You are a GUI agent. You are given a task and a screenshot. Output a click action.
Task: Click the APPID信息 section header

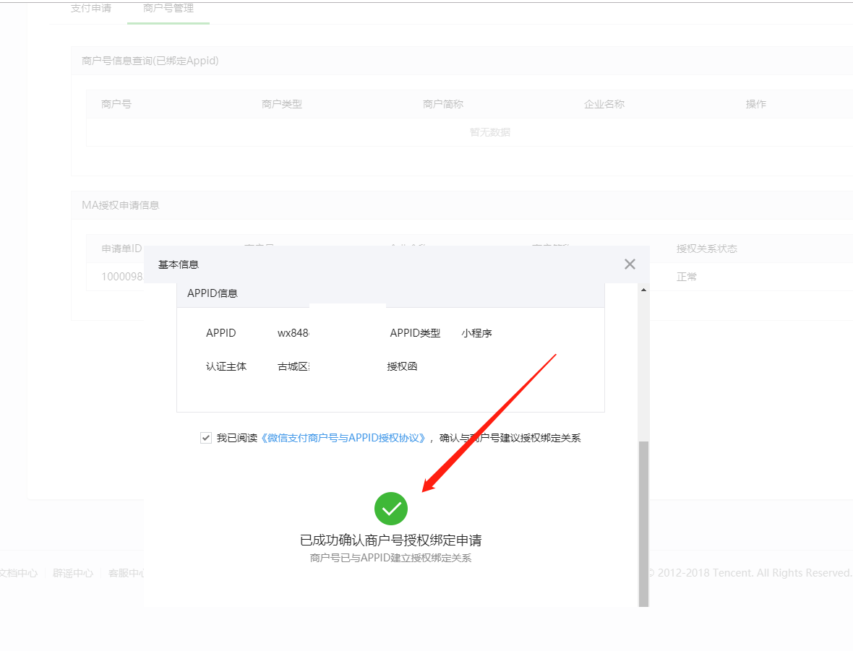click(x=213, y=293)
